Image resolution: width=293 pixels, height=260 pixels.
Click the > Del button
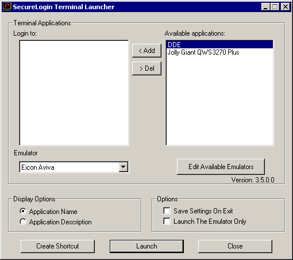(146, 68)
